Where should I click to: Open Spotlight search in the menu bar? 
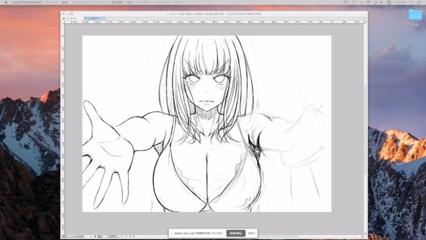[x=412, y=2]
